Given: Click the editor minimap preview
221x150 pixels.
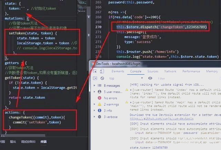Looking at the screenshot, I should [x=82, y=6].
